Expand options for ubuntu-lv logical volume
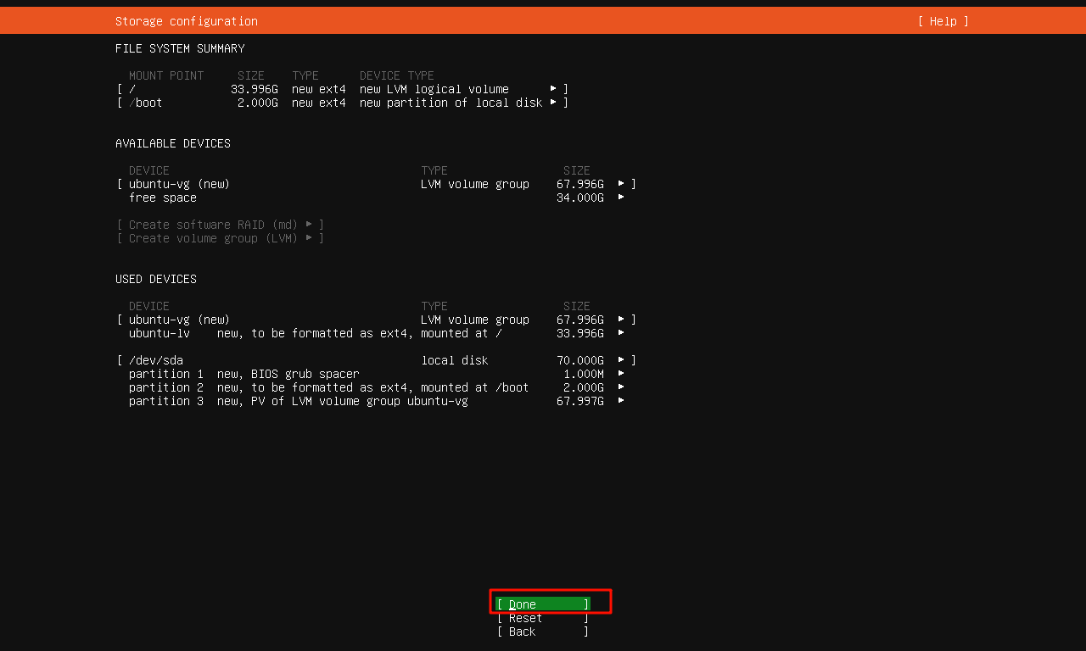The height and width of the screenshot is (651, 1086). tap(621, 333)
